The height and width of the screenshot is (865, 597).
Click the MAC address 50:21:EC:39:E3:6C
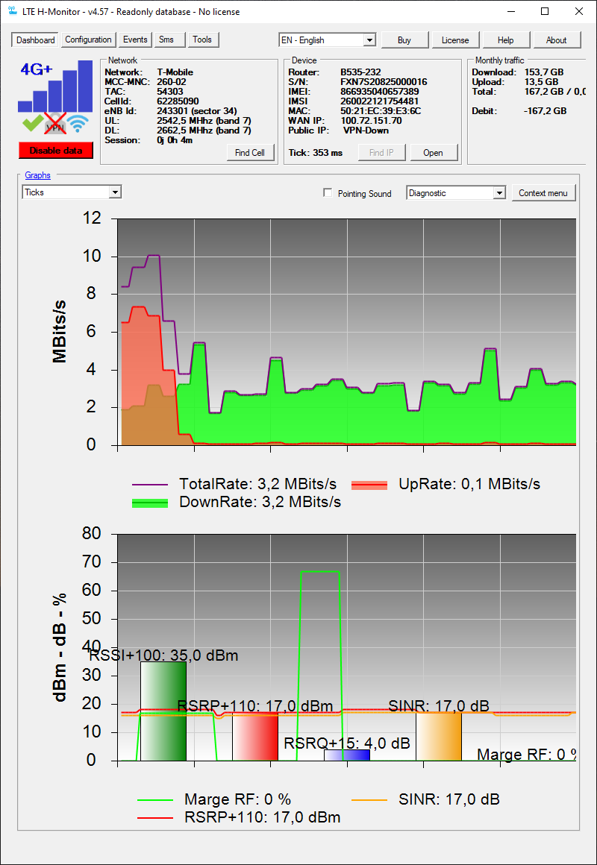click(x=382, y=111)
